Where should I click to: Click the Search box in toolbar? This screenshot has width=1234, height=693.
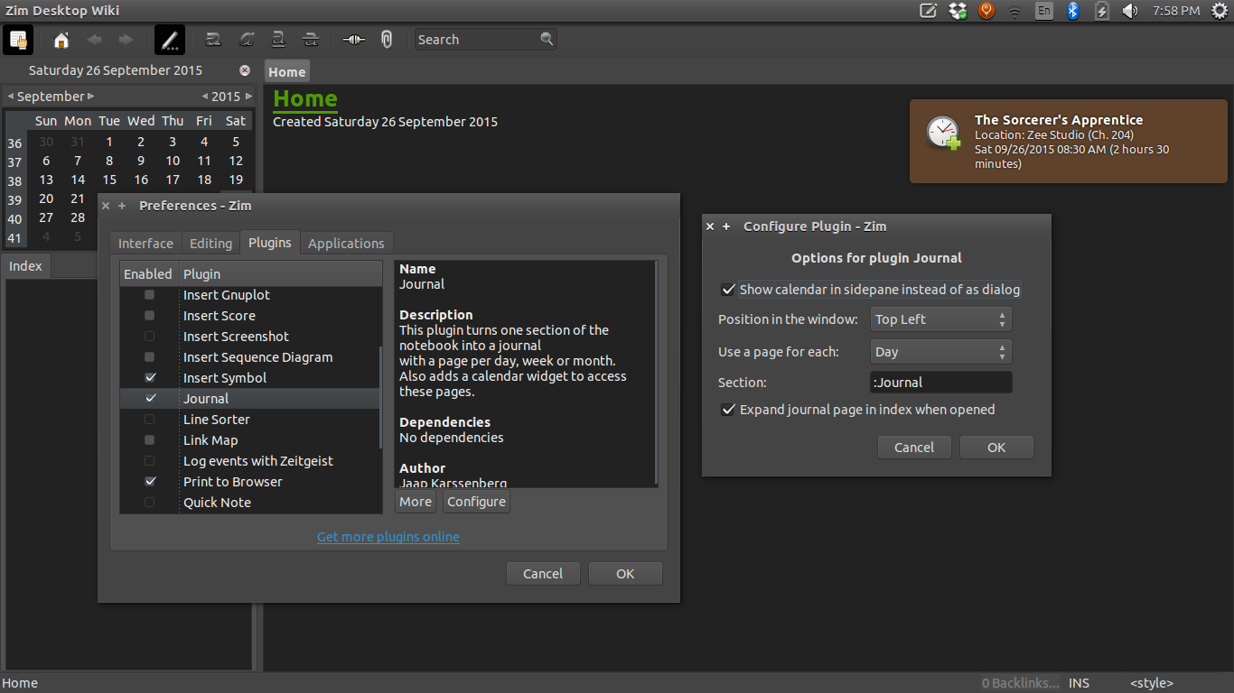coord(485,40)
